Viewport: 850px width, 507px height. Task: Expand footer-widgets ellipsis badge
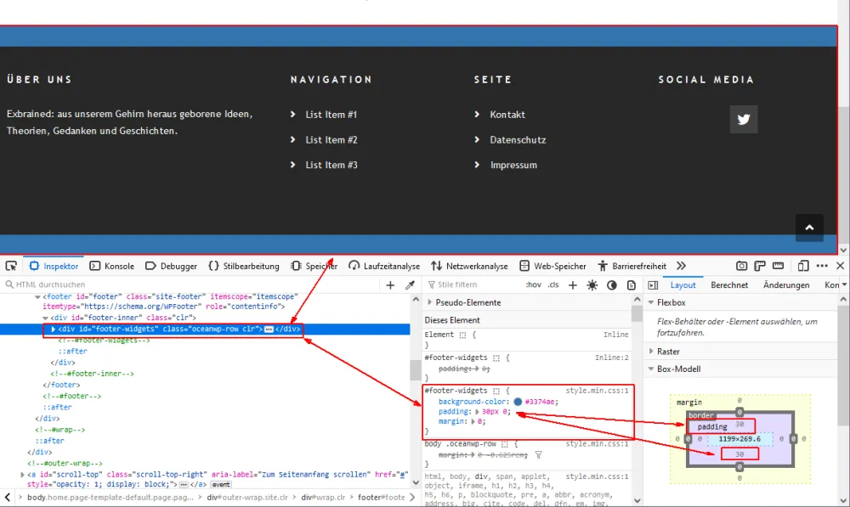coord(269,330)
